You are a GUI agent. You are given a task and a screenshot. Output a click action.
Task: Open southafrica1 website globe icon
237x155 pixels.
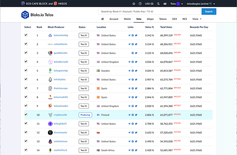click(x=132, y=150)
